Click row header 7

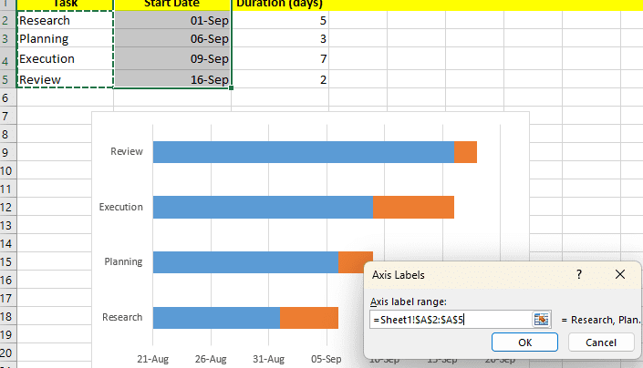(x=7, y=118)
